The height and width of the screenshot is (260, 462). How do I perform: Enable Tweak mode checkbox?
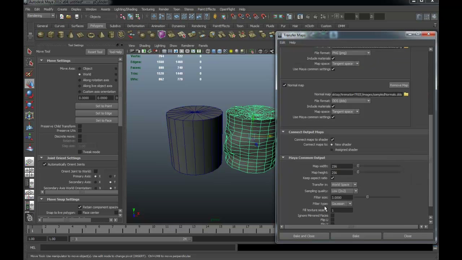coord(80,152)
